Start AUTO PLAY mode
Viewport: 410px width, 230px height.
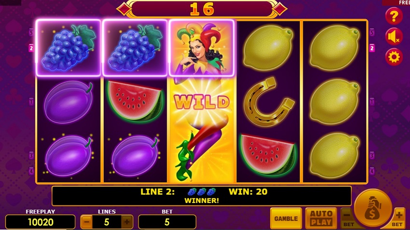pos(321,218)
